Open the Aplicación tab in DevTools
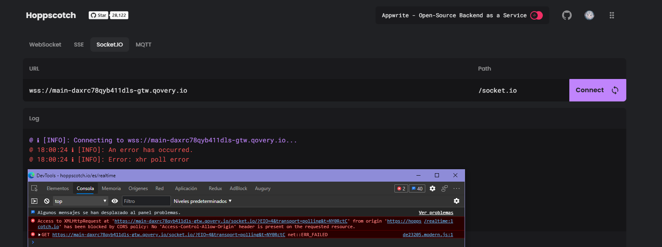Viewport: 662px width, 247px height. [186, 188]
